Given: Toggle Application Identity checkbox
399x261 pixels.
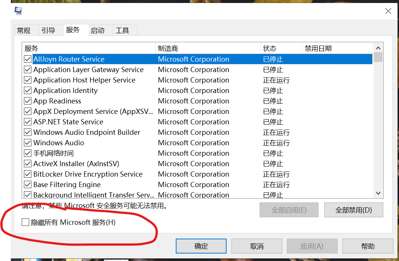Looking at the screenshot, I should (x=28, y=90).
